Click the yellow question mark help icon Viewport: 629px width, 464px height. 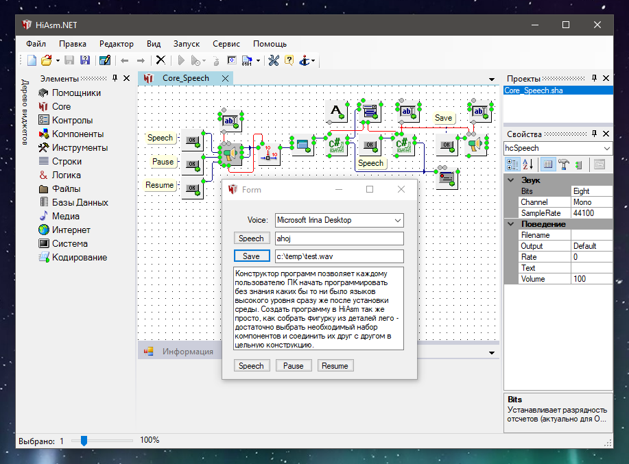pos(289,60)
